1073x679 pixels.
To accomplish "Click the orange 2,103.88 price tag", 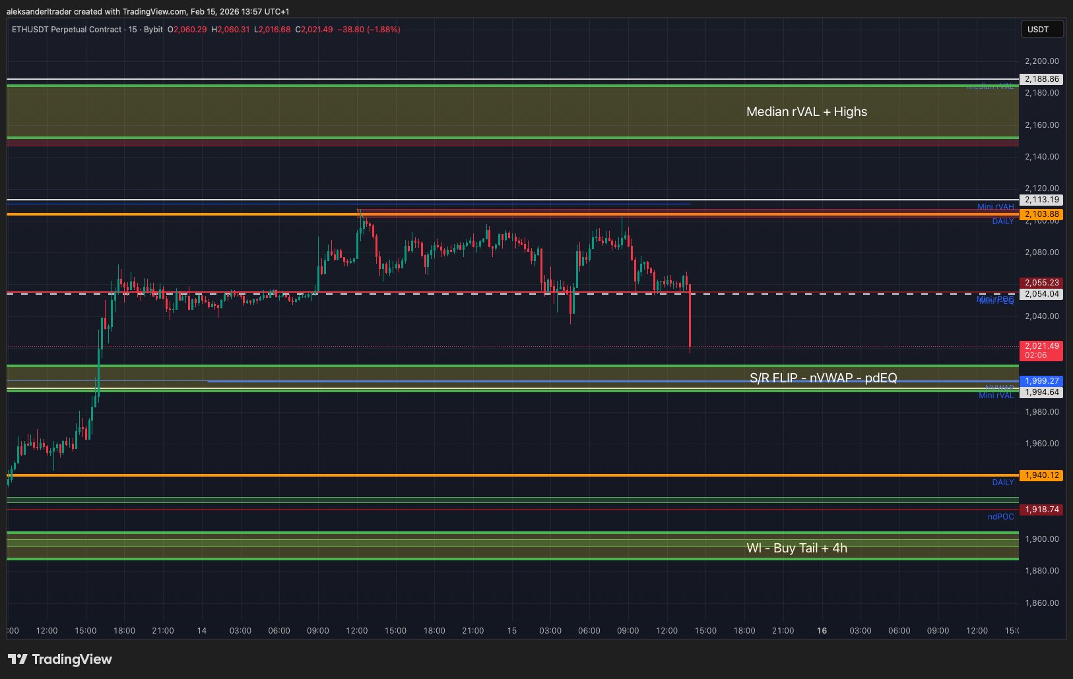I will pos(1041,214).
